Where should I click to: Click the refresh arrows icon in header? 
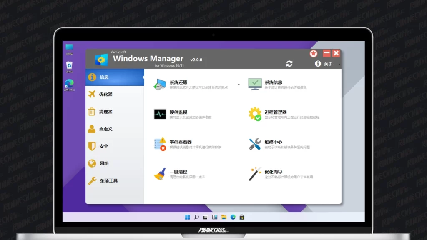[289, 64]
